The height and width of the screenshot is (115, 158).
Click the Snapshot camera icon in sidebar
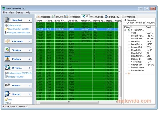(x=7, y=20)
